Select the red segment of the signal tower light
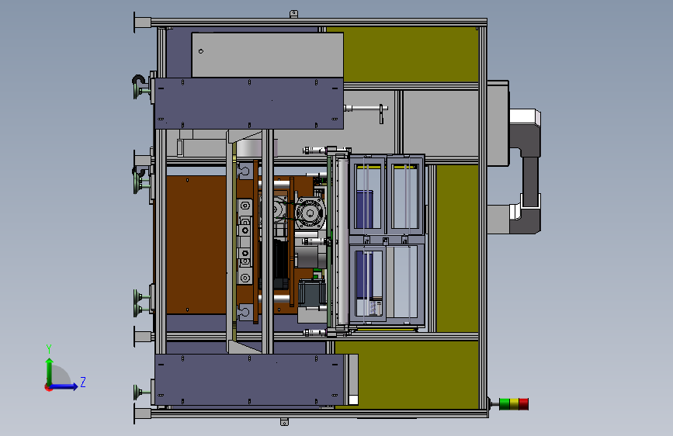The height and width of the screenshot is (436, 673). point(524,404)
